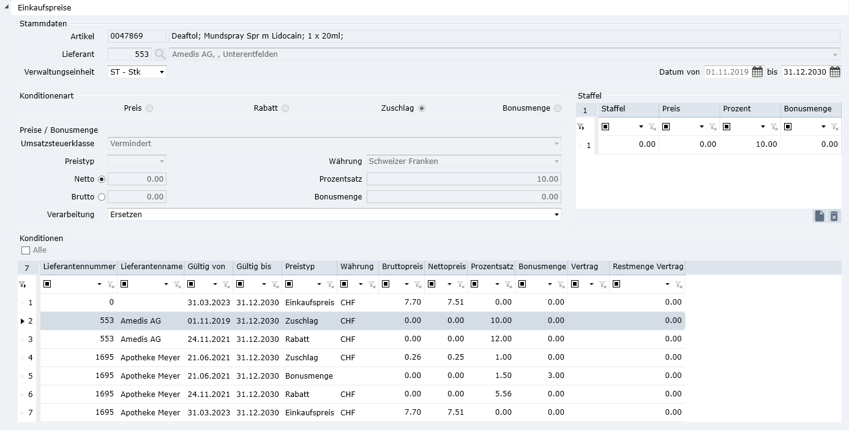Click the new Staffel row document icon
The image size is (849, 430).
click(x=819, y=216)
